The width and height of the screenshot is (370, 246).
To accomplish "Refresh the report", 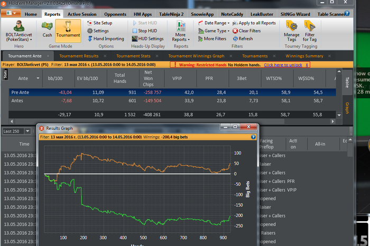I will pos(243,39).
